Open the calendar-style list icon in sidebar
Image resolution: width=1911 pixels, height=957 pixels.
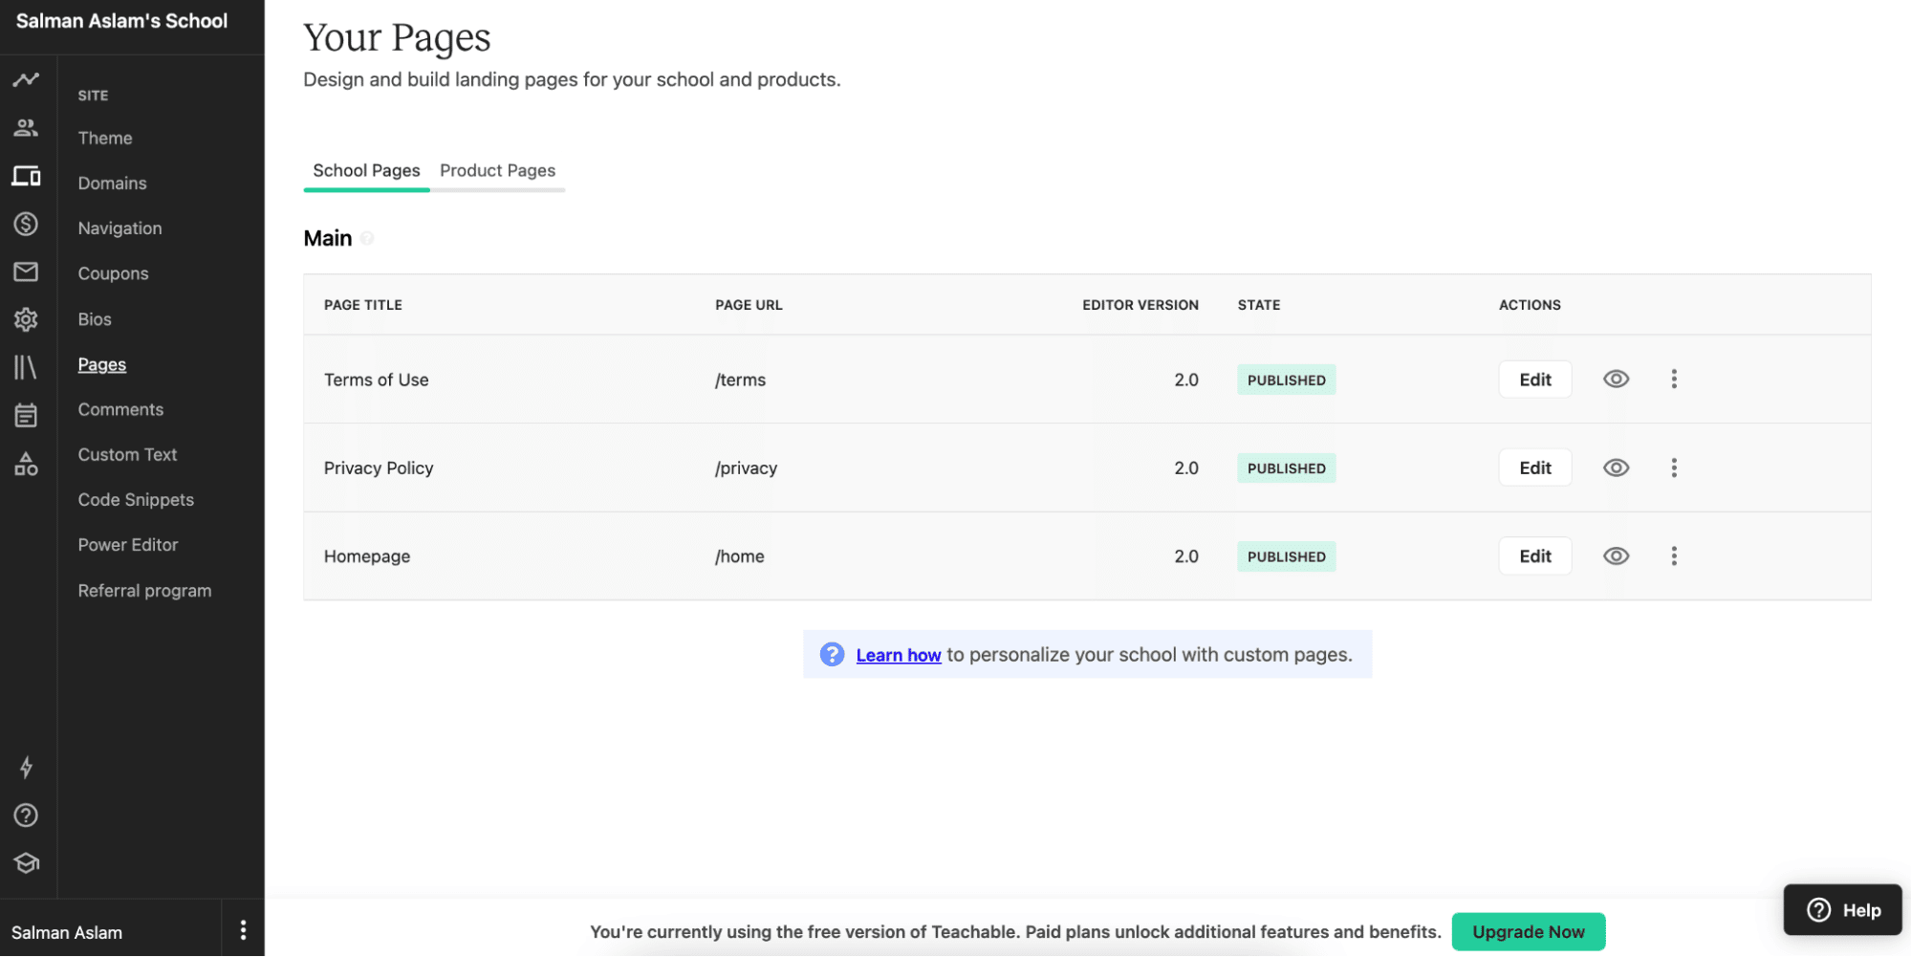[26, 415]
